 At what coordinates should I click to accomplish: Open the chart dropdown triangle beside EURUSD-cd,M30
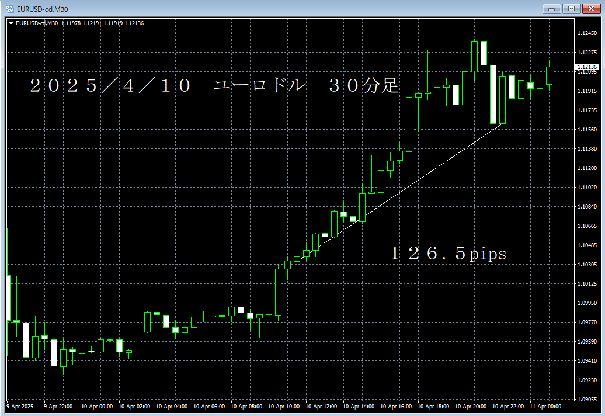(x=11, y=23)
